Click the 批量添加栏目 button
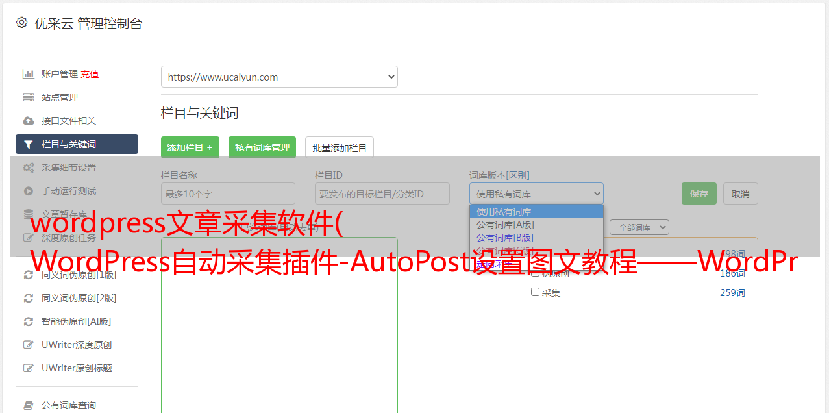 coord(340,147)
